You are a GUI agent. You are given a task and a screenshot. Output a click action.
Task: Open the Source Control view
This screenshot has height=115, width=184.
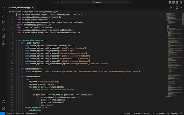[4, 22]
